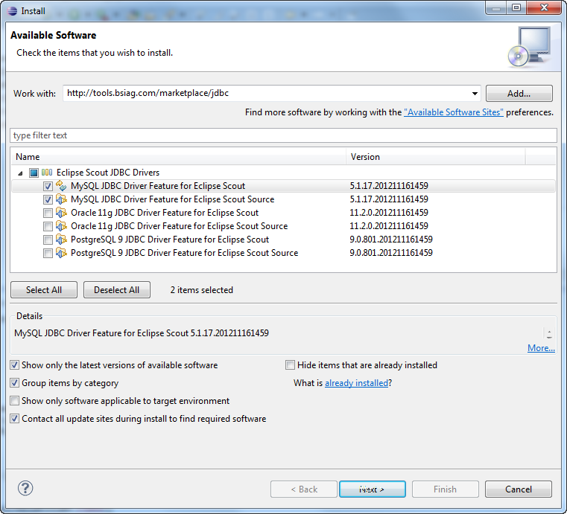
Task: Toggle the Eclipse Scout JDBC Drivers category checkbox
Action: click(x=34, y=173)
